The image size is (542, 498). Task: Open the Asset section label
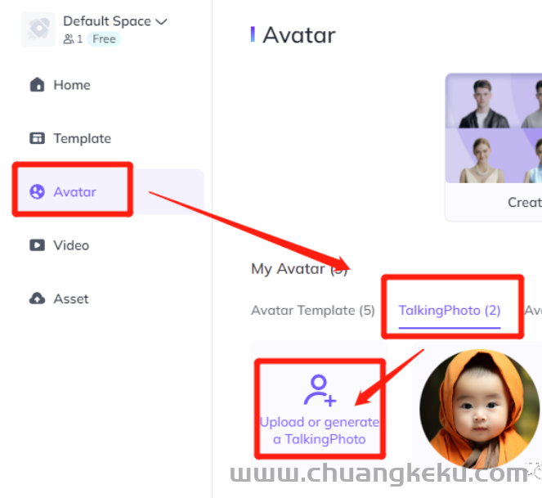[71, 298]
